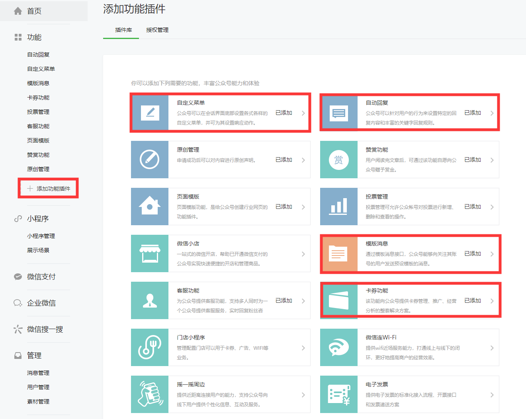Open the 企业微信 sidebar section
526x419 pixels.
41,303
